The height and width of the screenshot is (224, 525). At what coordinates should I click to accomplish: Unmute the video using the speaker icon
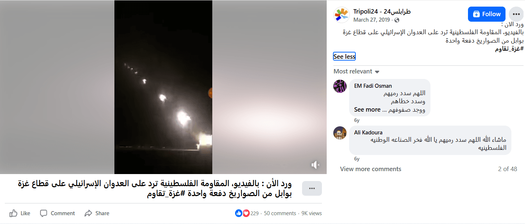pyautogui.click(x=315, y=165)
